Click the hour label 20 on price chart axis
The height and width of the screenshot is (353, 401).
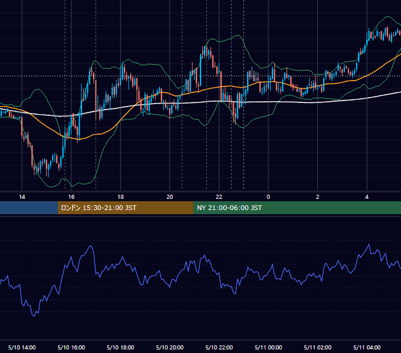[x=170, y=197]
